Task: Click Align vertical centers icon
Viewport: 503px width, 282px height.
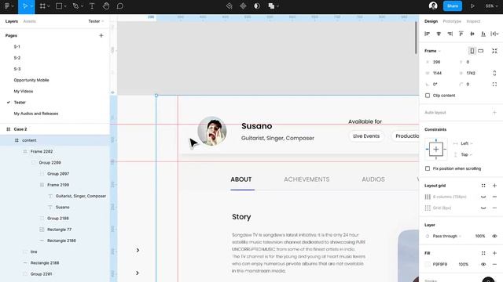Action: click(x=472, y=34)
